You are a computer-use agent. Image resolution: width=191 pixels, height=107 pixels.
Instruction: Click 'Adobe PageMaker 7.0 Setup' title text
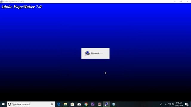pyautogui.click(x=13, y=1)
